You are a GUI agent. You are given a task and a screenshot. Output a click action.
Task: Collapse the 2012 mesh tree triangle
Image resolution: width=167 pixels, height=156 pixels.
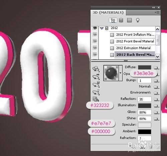[x=102, y=28]
